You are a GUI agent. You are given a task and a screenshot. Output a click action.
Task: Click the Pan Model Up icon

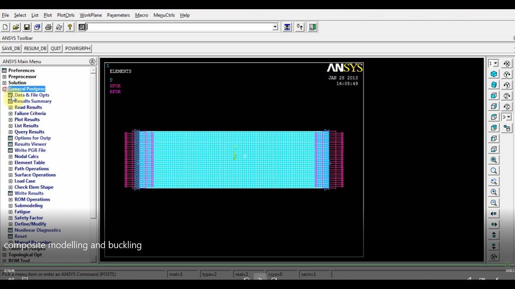click(x=494, y=235)
